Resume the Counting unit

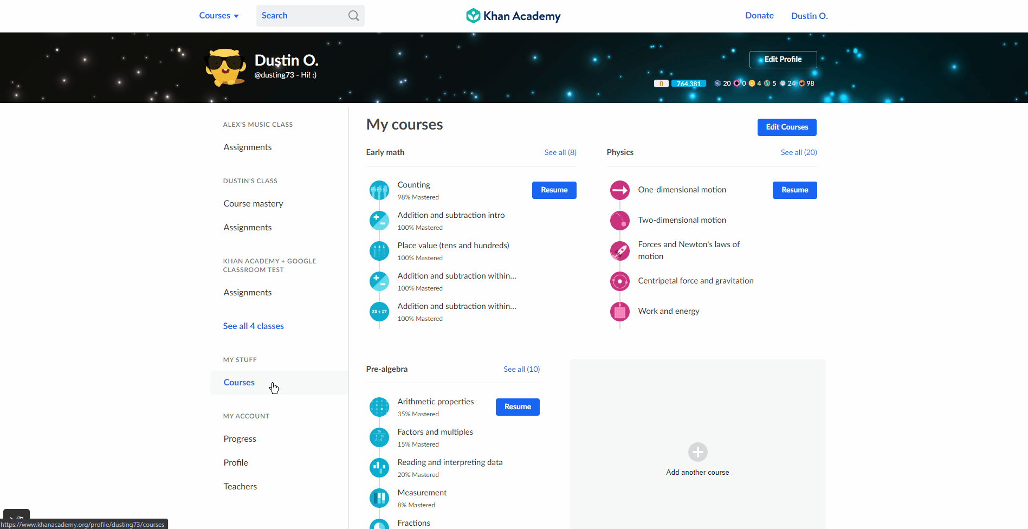(554, 190)
